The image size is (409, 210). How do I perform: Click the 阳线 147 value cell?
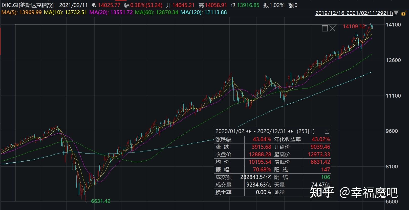tap(317, 170)
